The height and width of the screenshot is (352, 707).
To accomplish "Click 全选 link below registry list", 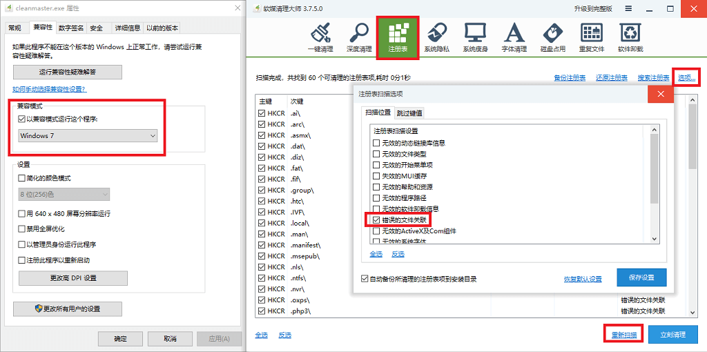I will [x=262, y=335].
